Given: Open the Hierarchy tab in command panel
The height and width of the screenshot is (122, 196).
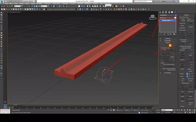Looking at the screenshot, I should pos(166,12).
